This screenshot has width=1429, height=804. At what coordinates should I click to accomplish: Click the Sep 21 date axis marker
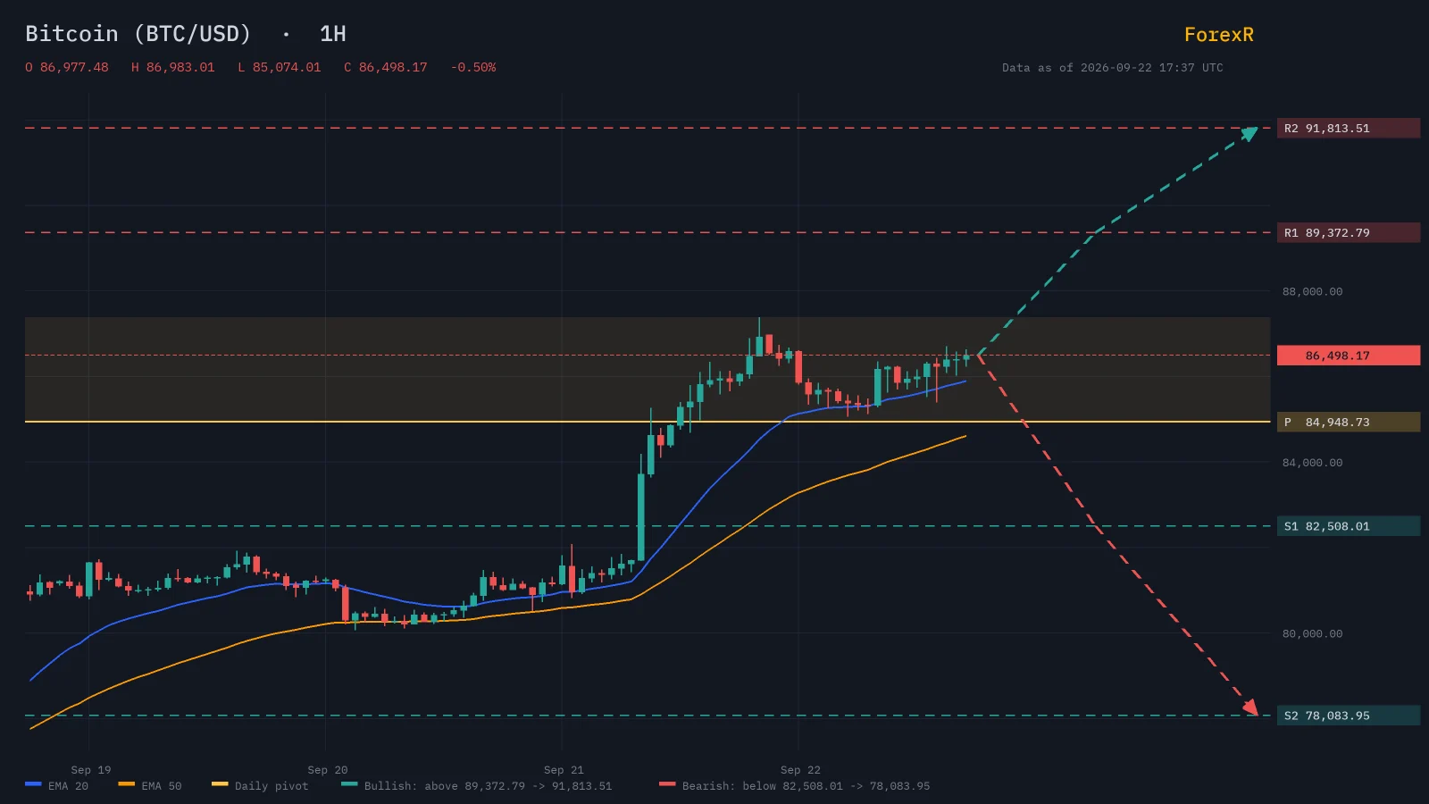564,770
